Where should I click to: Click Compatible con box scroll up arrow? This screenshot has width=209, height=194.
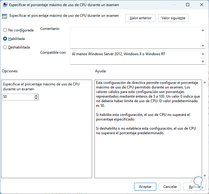pos(203,54)
